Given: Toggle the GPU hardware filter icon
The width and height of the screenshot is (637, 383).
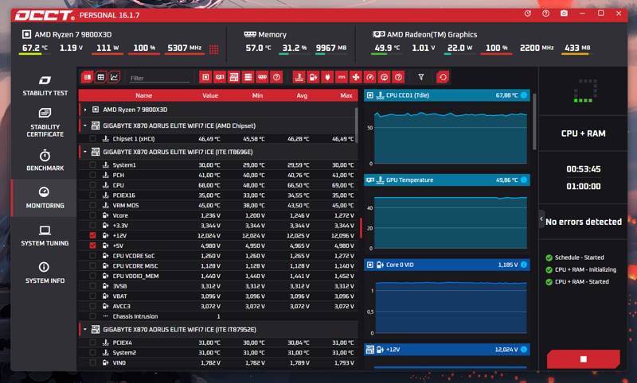Looking at the screenshot, I should (220, 77).
